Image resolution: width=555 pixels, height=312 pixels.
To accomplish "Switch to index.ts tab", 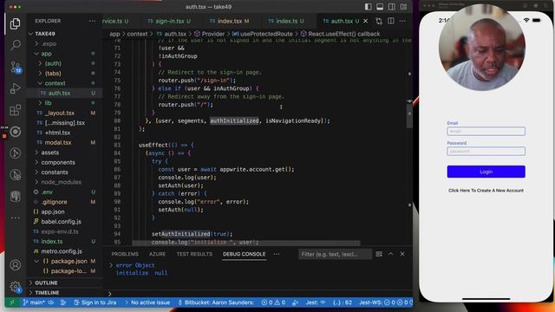I will pos(286,21).
